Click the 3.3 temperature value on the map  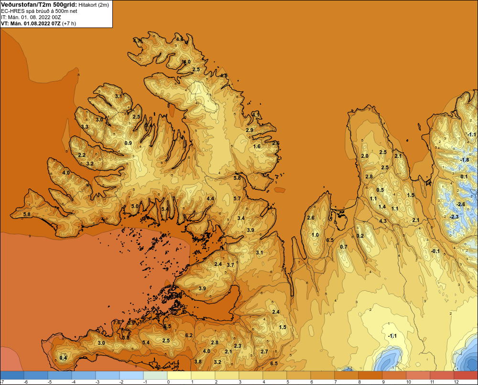point(85,127)
